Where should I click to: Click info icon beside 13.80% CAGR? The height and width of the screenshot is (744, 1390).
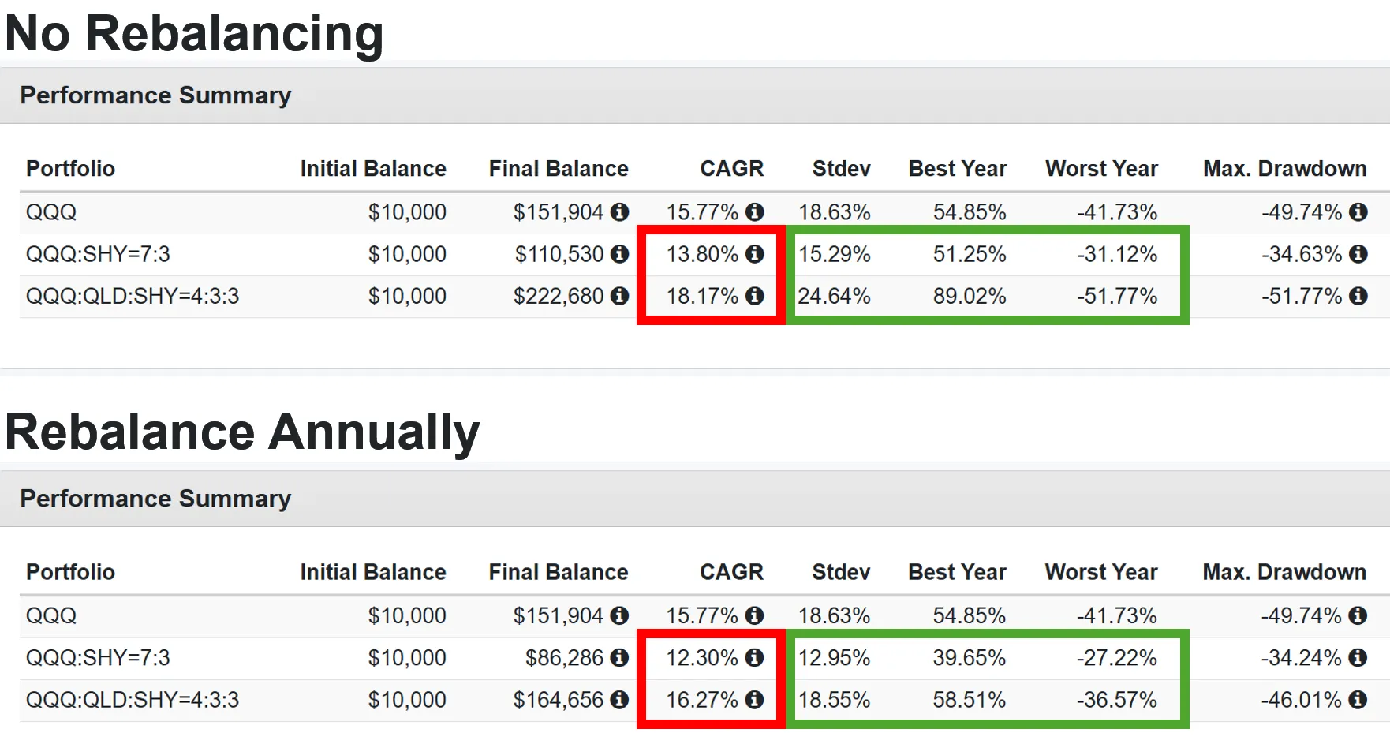tap(755, 253)
